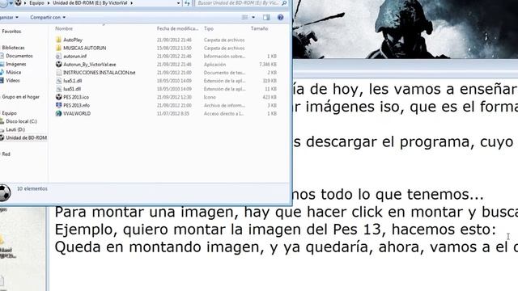
Task: Click the Aplicación type cell
Action: 214,65
